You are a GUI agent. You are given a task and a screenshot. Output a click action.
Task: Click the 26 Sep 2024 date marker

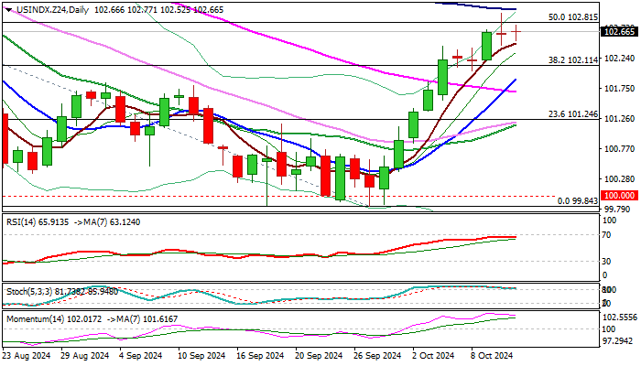click(x=377, y=356)
